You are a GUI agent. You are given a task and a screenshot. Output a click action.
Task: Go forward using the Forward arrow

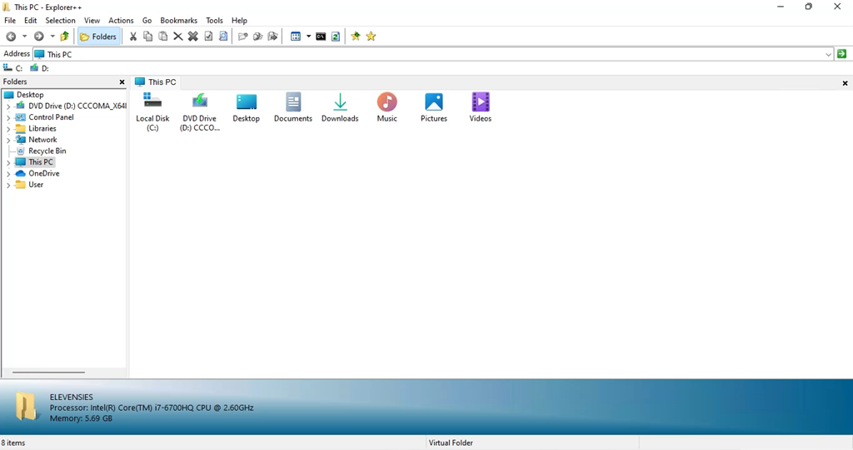tap(38, 37)
